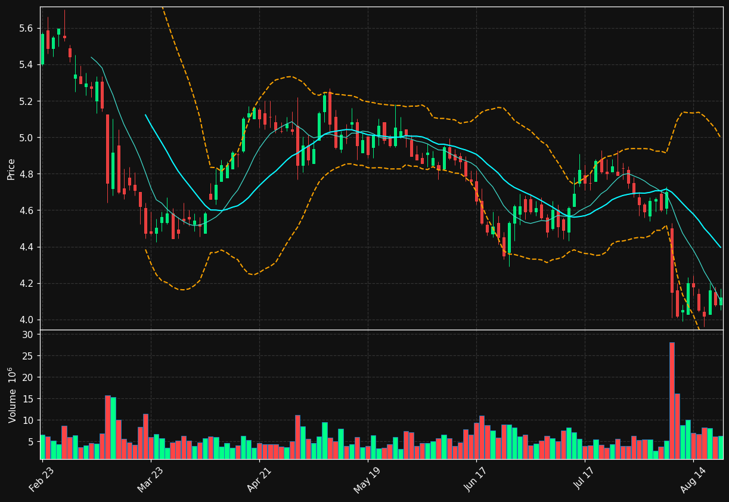The height and width of the screenshot is (502, 729).
Task: Click the Jul 17 date label
Action: tap(585, 478)
